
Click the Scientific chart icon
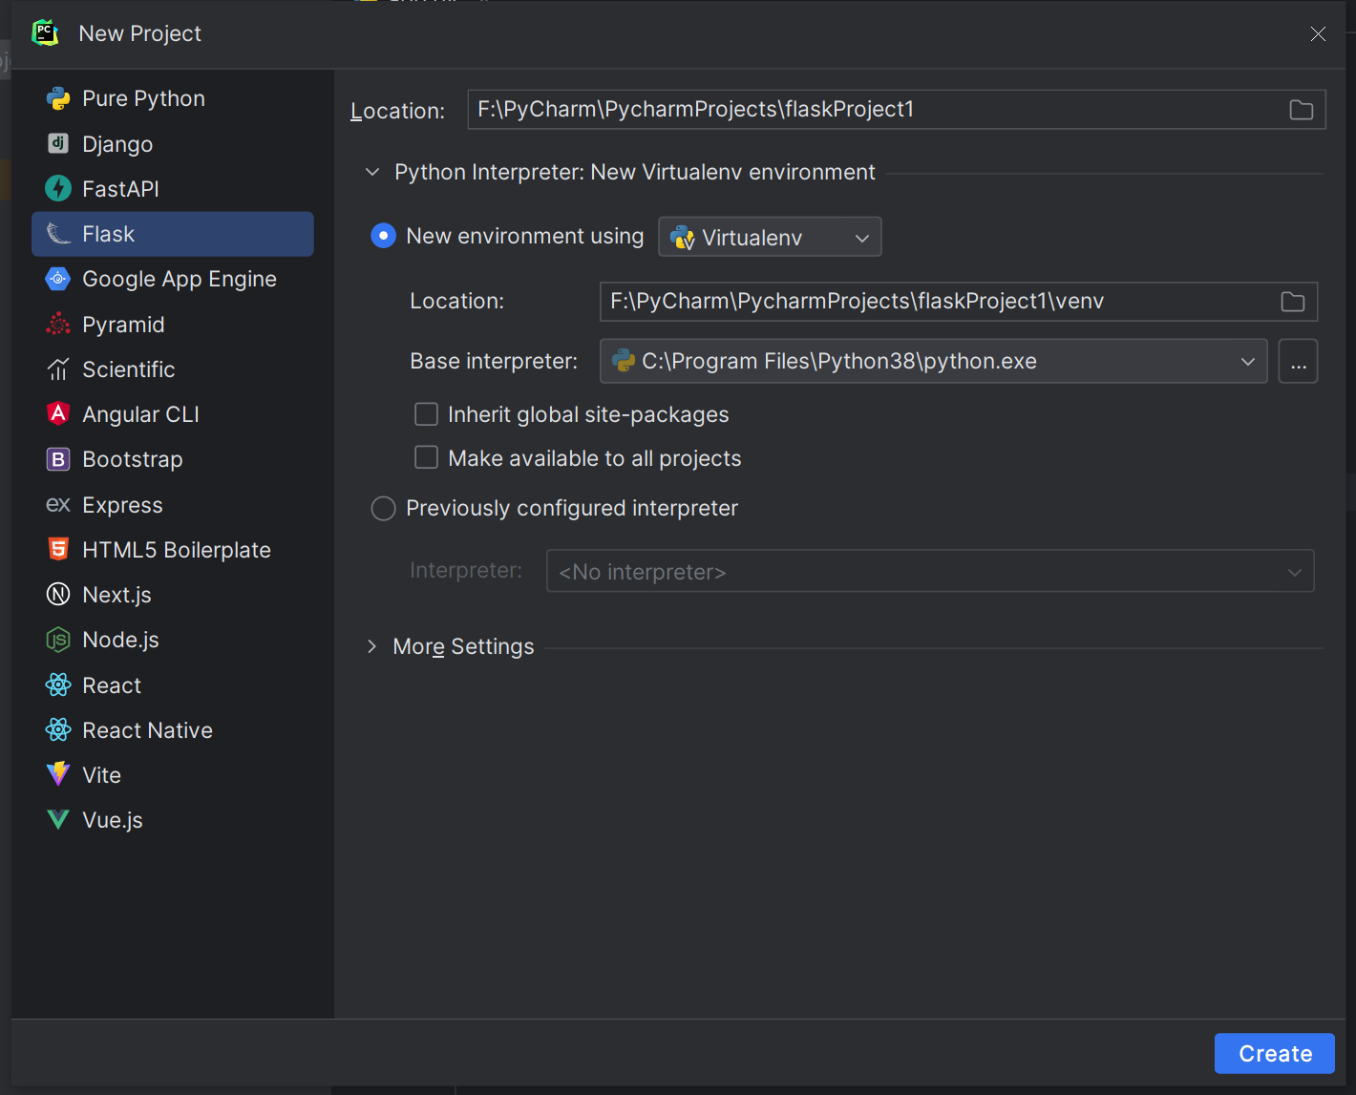point(58,369)
